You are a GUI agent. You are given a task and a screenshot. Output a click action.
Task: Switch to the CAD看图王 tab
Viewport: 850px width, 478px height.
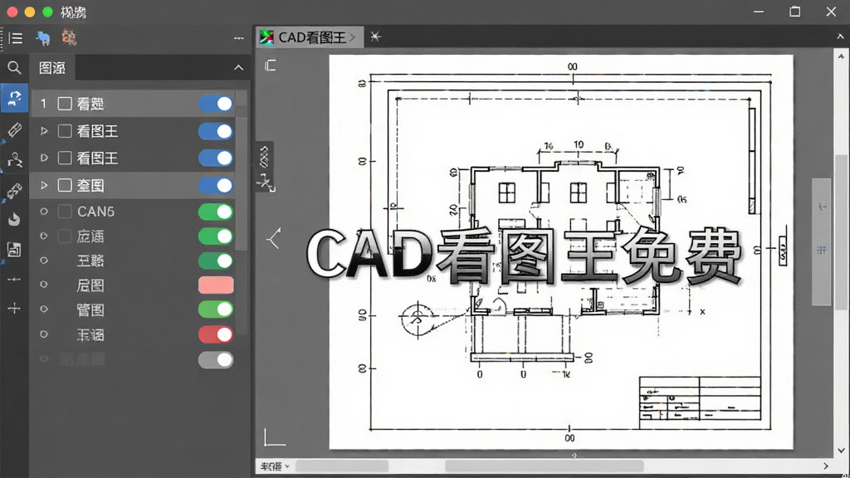tap(310, 37)
